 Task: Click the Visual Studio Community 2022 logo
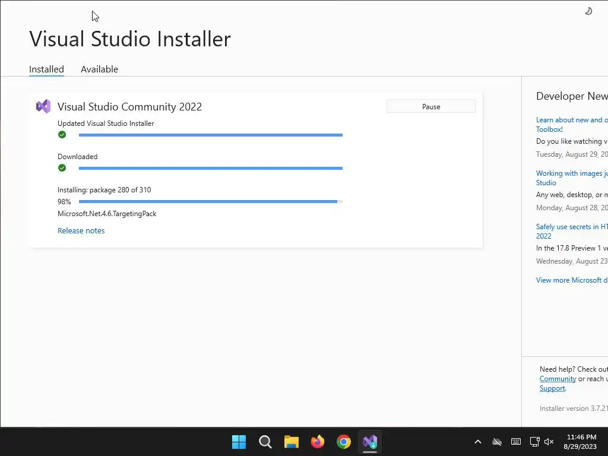click(43, 106)
